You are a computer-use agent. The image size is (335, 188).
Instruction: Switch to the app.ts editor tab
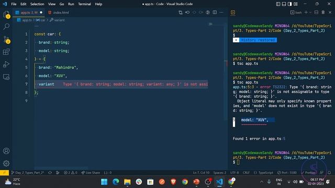coord(29,13)
